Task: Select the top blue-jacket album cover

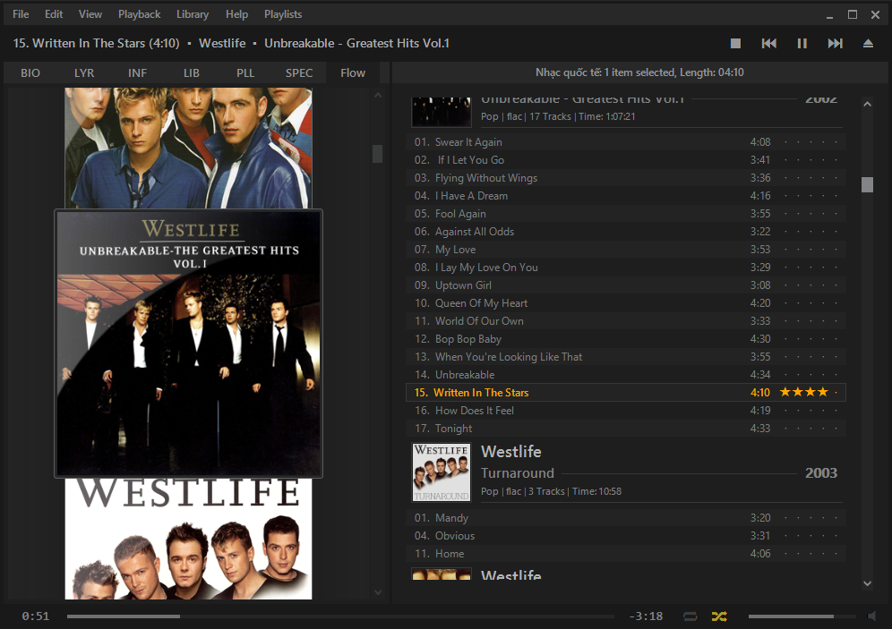Action: pos(188,148)
